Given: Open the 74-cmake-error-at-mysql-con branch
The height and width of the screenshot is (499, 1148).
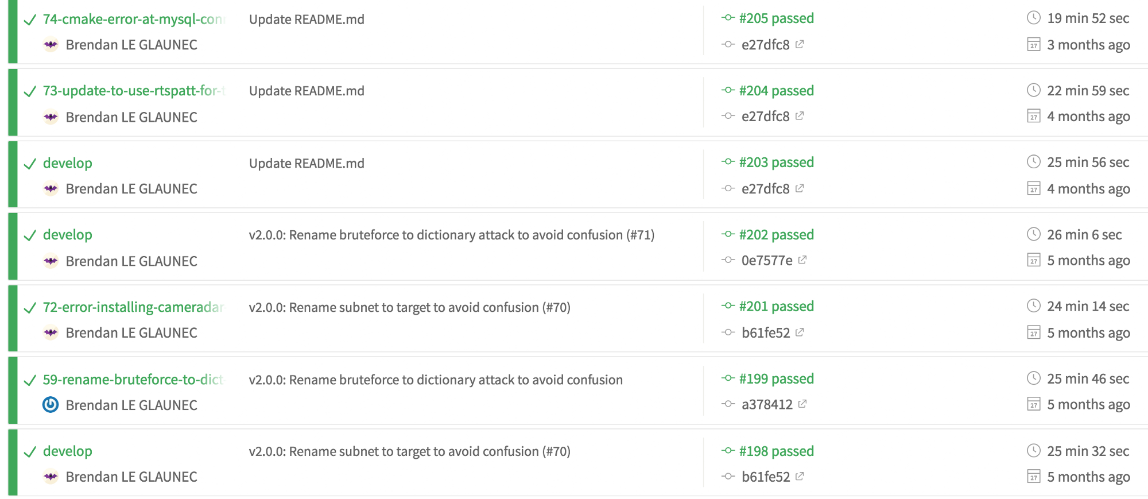Looking at the screenshot, I should 133,20.
